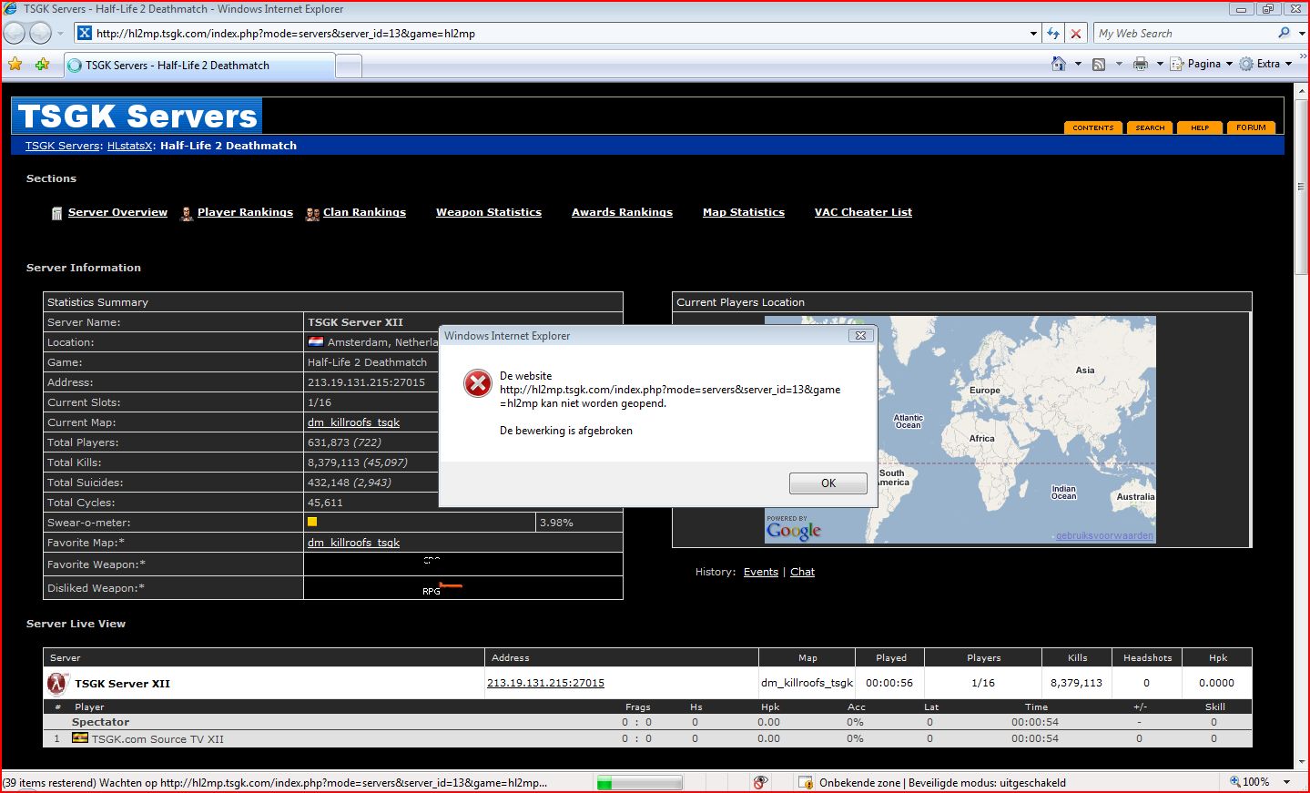The width and height of the screenshot is (1310, 793).
Task: Click the toolbar overflow chevron
Action: pyautogui.click(x=1303, y=56)
